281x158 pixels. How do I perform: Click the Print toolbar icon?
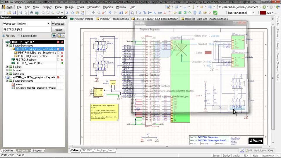tap(20, 13)
